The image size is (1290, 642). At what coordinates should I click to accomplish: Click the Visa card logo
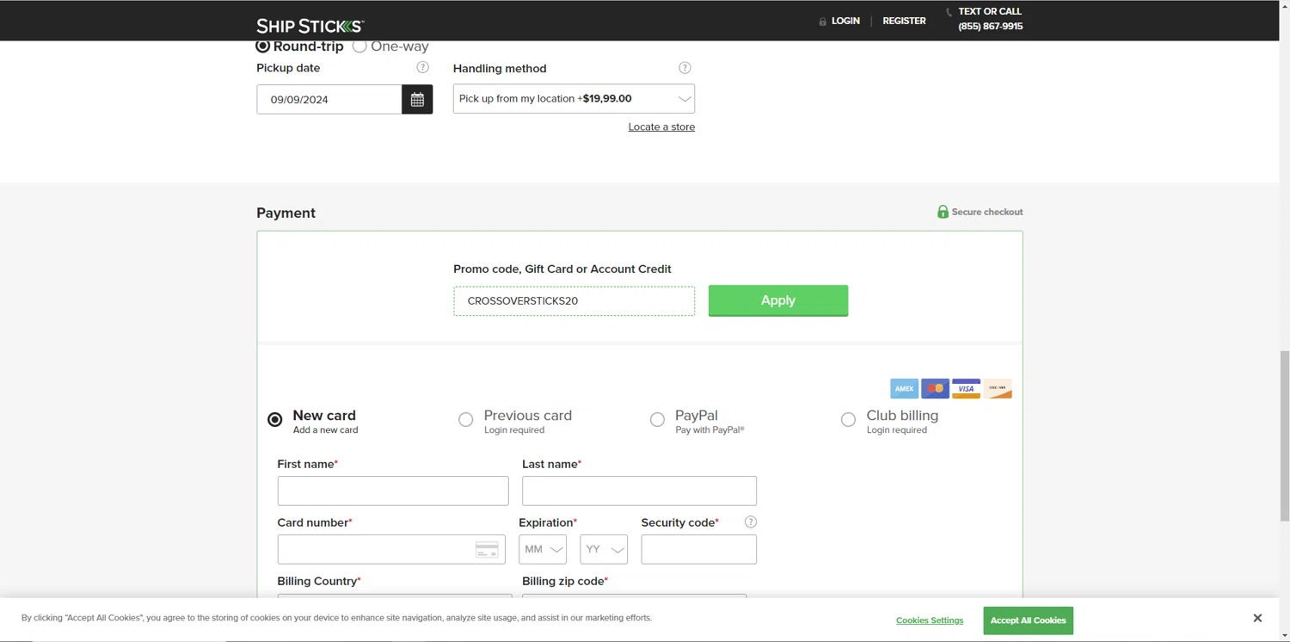click(x=967, y=389)
